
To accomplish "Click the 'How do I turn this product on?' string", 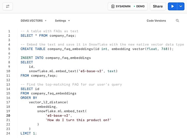I will (x=79, y=120).
